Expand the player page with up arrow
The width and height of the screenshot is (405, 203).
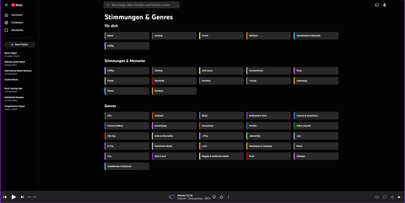(x=399, y=197)
